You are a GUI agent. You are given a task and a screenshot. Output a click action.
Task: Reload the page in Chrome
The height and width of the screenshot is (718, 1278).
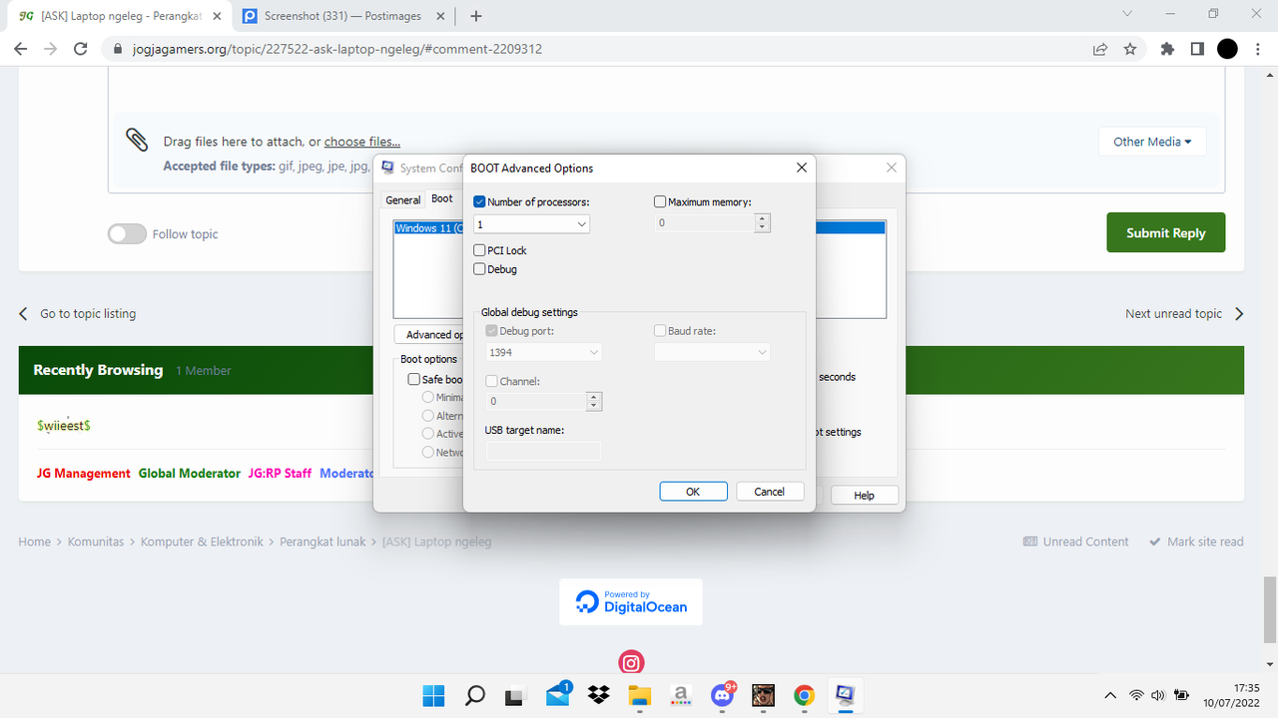tap(80, 49)
